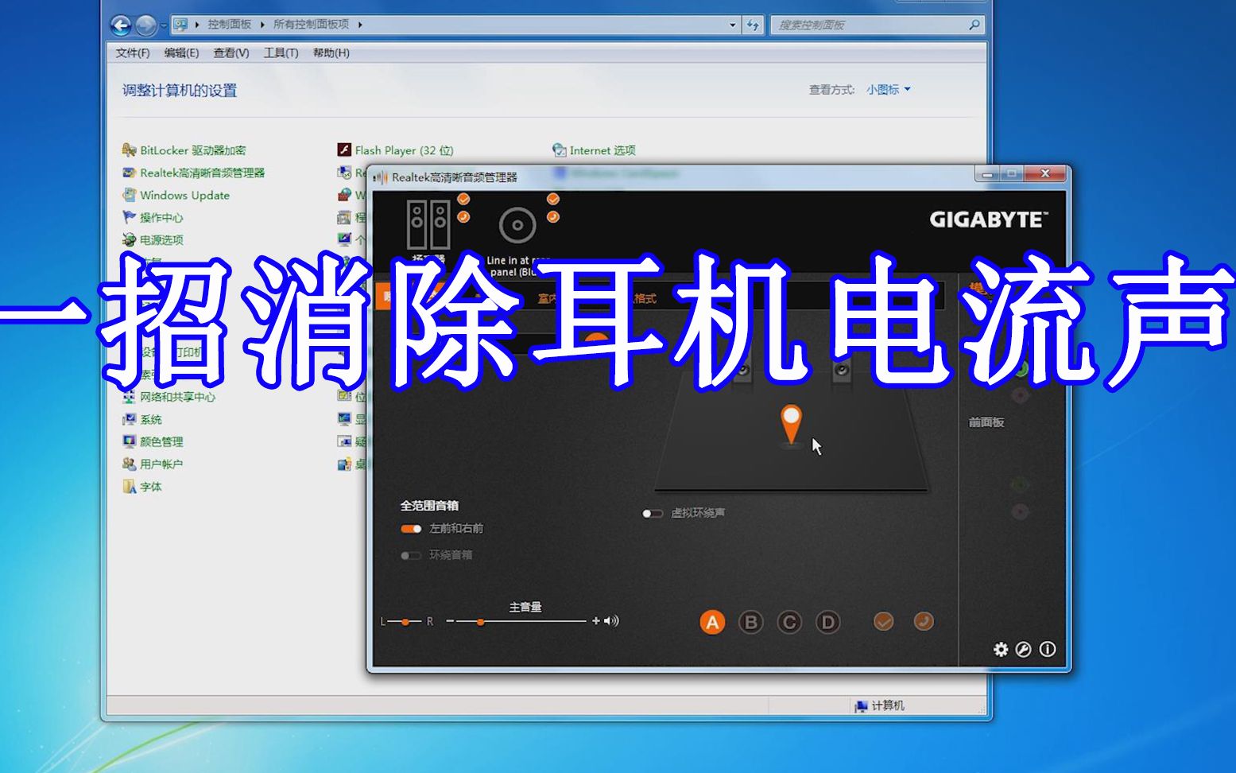Expand address bar history dropdown arrow
This screenshot has height=773, width=1236.
point(733,25)
